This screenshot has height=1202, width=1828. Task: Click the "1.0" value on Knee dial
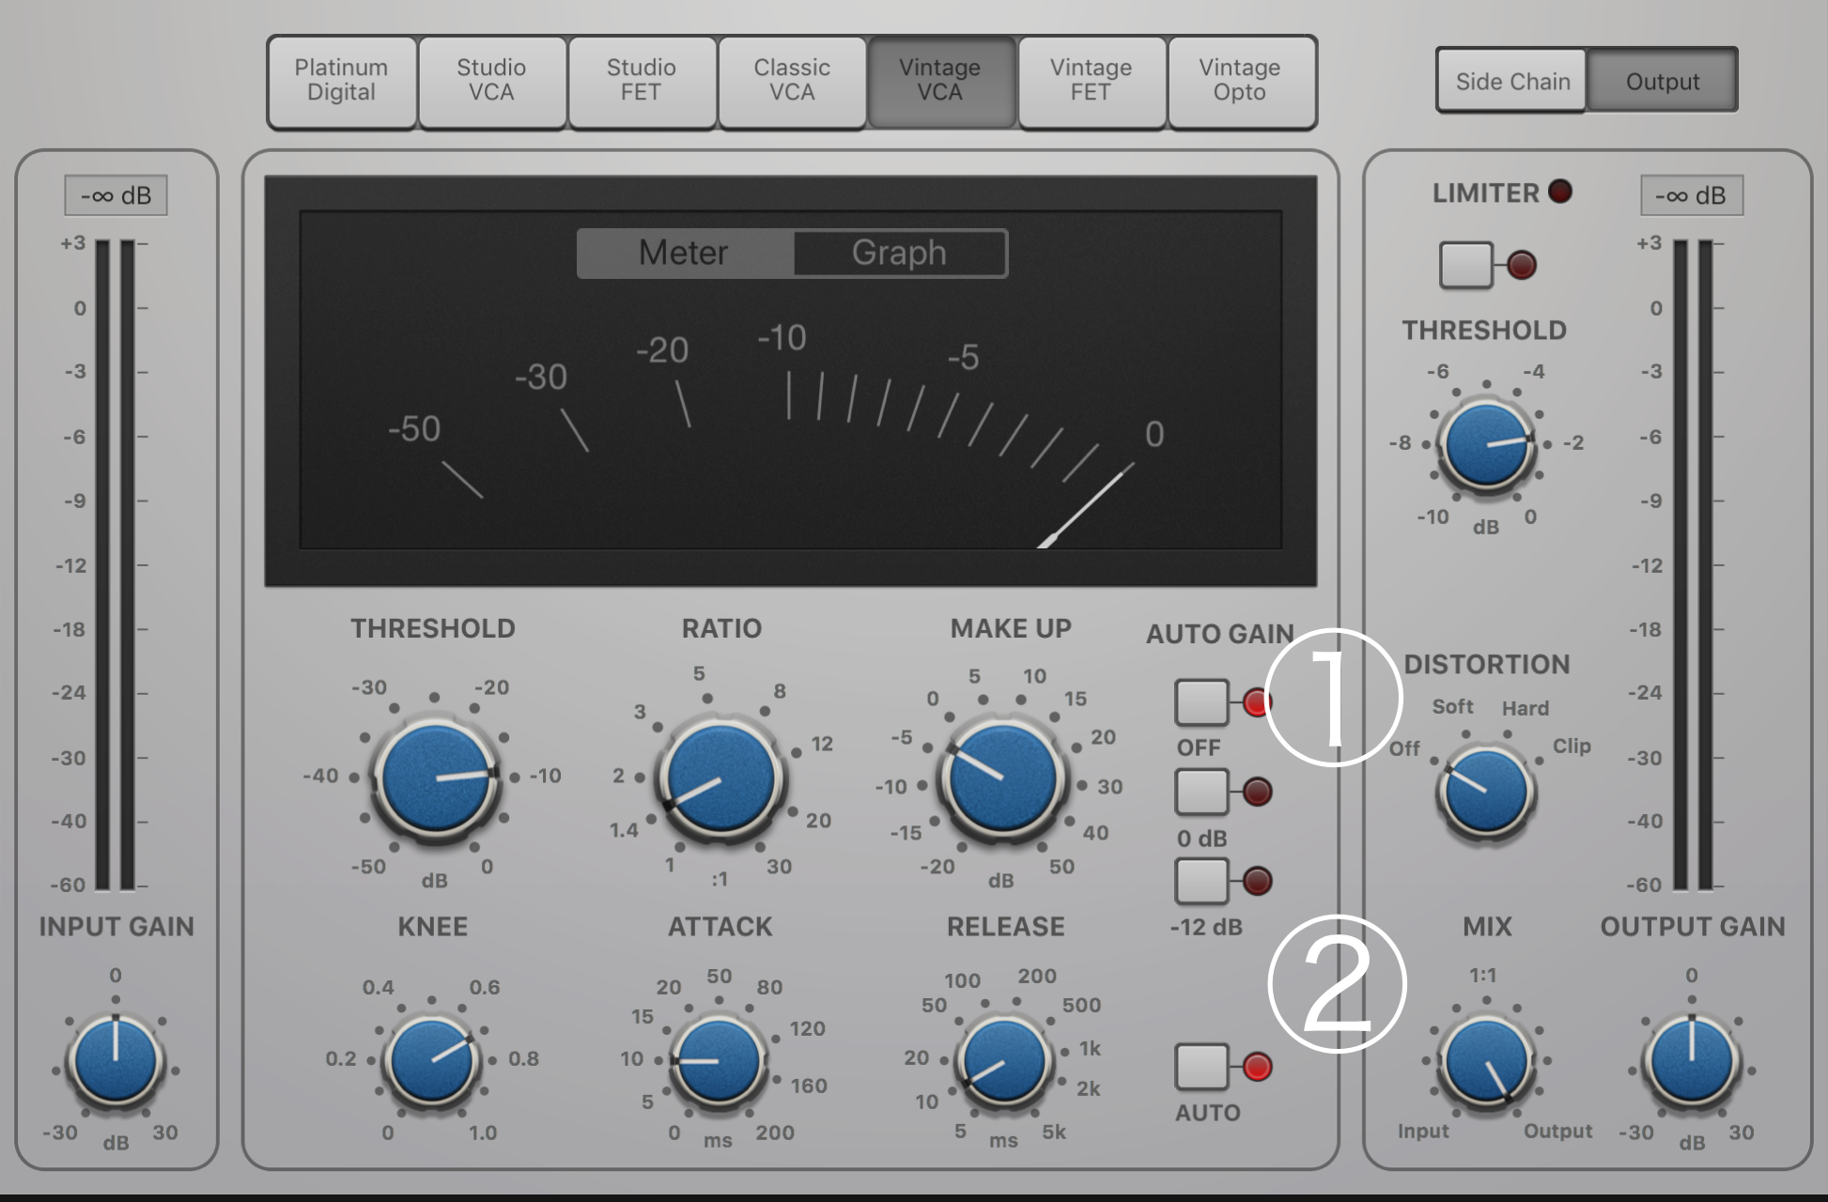point(483,1133)
